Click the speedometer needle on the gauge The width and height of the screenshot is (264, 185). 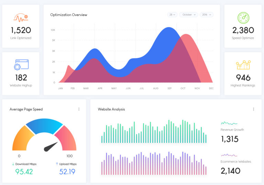point(51,146)
